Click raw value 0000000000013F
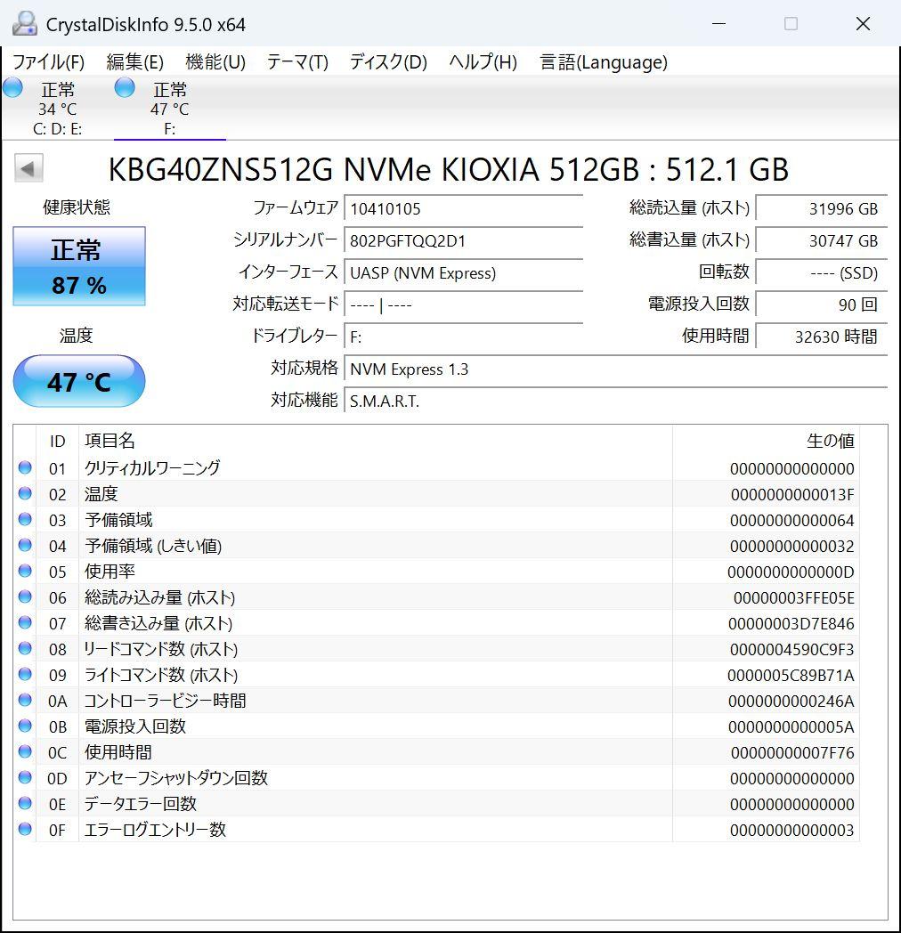Screen dimensions: 901x933 pyautogui.click(x=792, y=494)
